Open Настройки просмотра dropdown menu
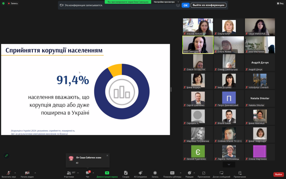This screenshot has height=179, width=286. 166,2
